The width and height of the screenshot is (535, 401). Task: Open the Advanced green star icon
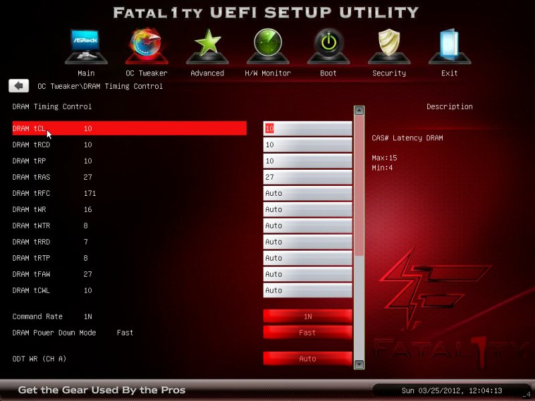[207, 46]
